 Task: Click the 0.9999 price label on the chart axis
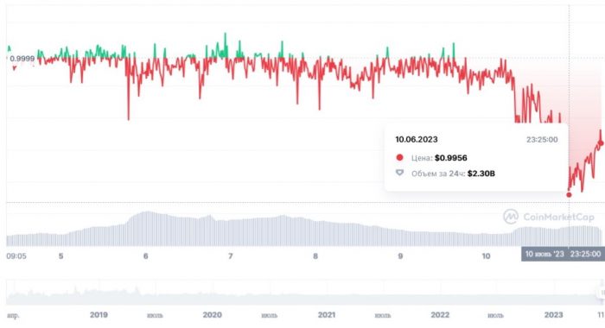coord(22,59)
